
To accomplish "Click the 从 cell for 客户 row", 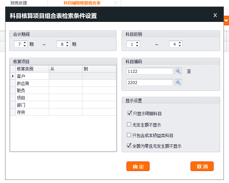I will [65, 76].
